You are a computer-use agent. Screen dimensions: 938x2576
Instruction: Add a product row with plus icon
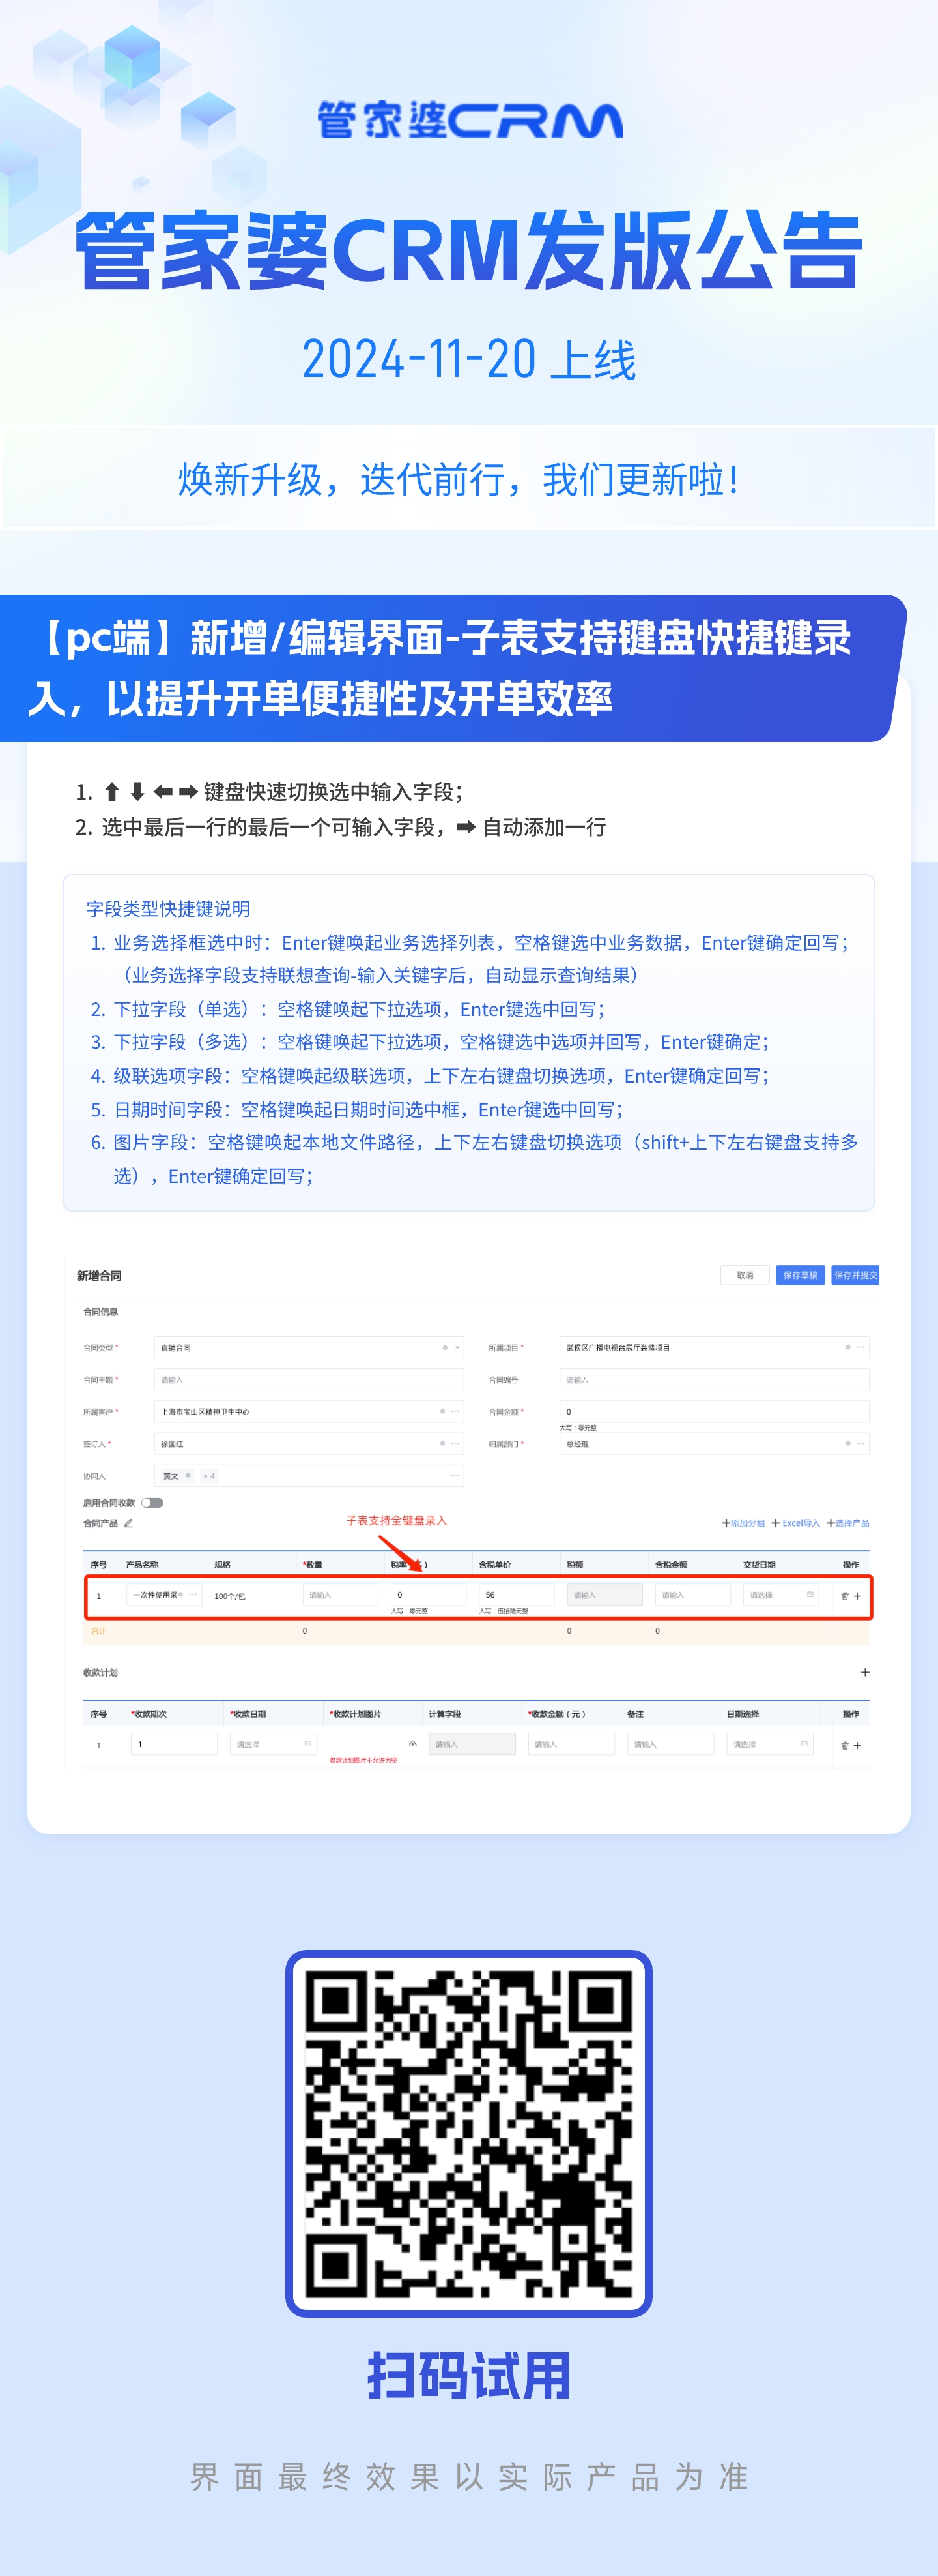click(x=857, y=1597)
